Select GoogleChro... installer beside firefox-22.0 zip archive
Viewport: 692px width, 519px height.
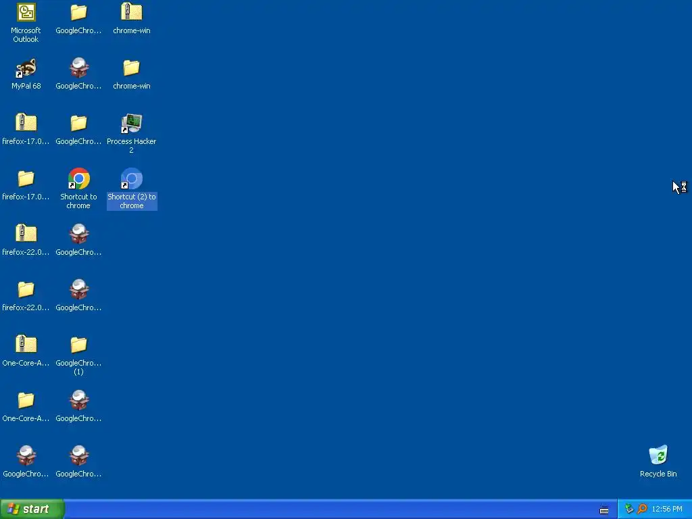pyautogui.click(x=78, y=234)
